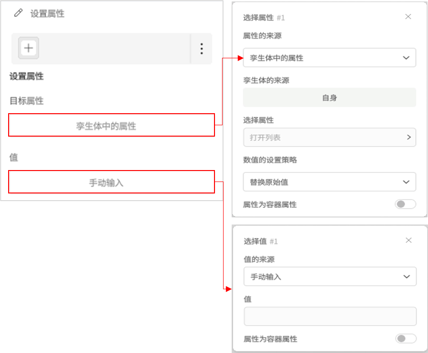Close the 选择值 #1 panel

click(x=408, y=240)
